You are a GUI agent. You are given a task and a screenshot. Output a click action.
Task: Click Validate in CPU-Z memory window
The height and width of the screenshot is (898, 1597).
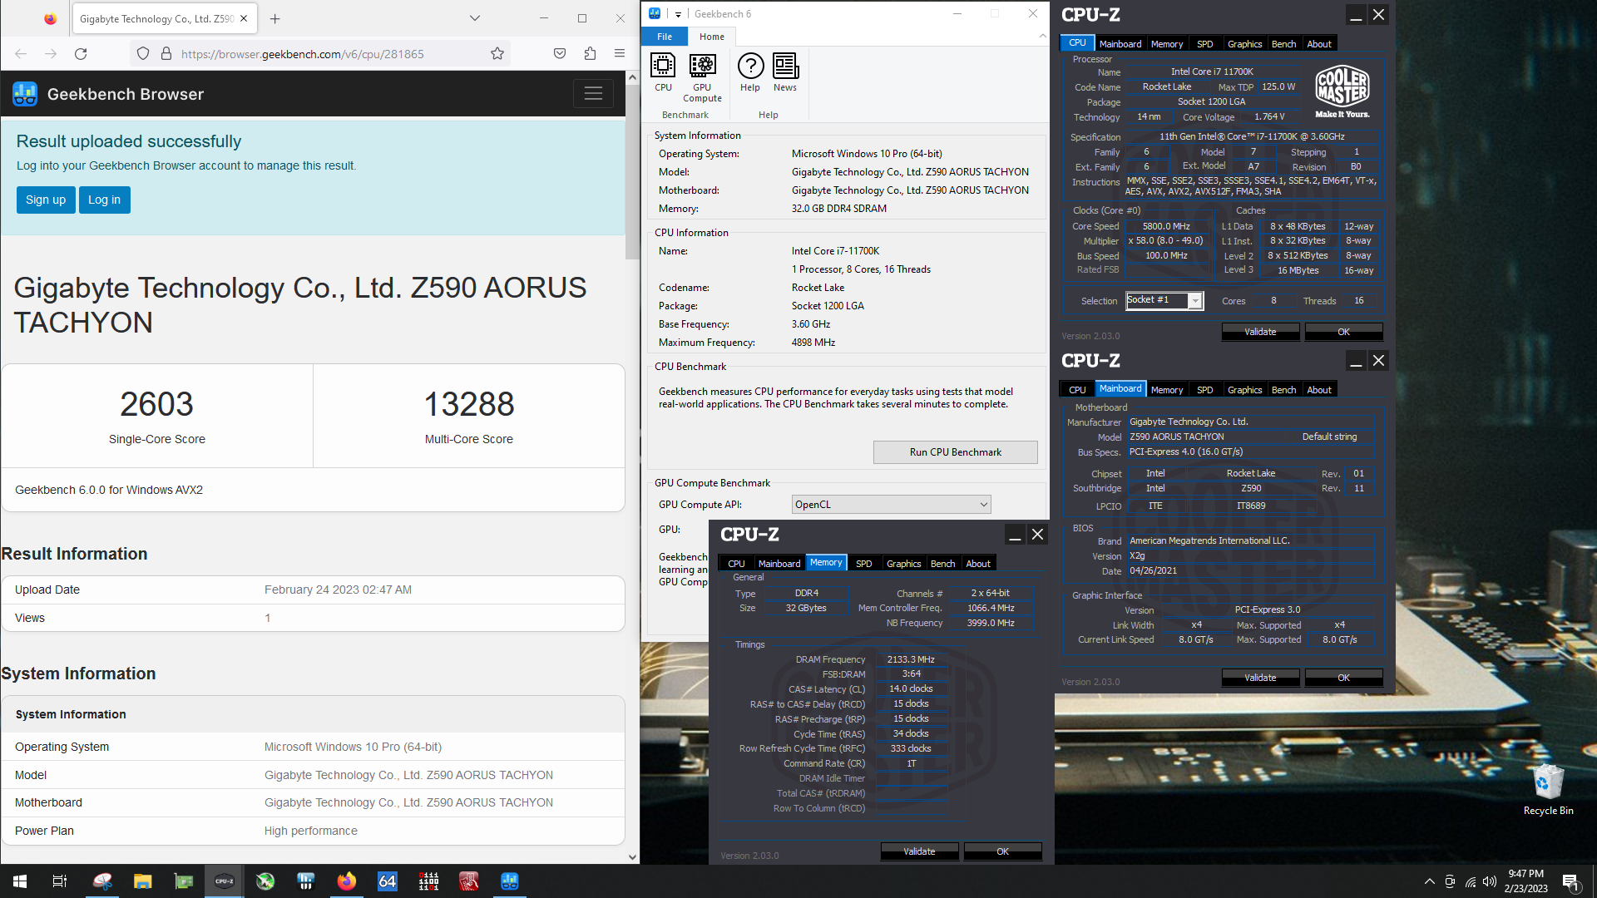[919, 851]
